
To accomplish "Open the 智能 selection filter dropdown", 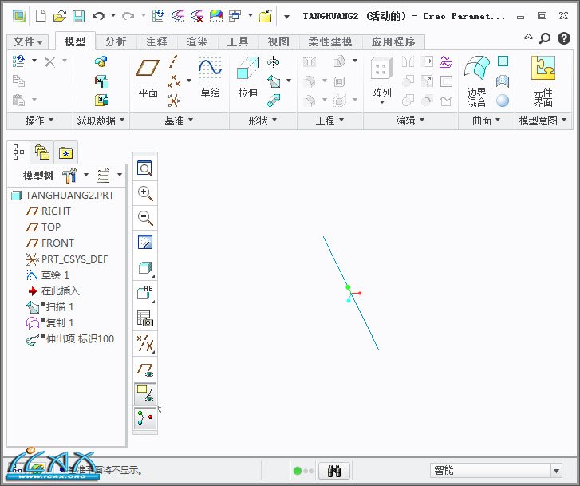I will [496, 471].
